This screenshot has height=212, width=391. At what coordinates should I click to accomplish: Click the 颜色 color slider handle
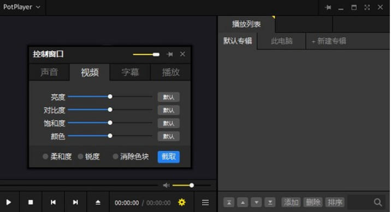[x=110, y=136]
